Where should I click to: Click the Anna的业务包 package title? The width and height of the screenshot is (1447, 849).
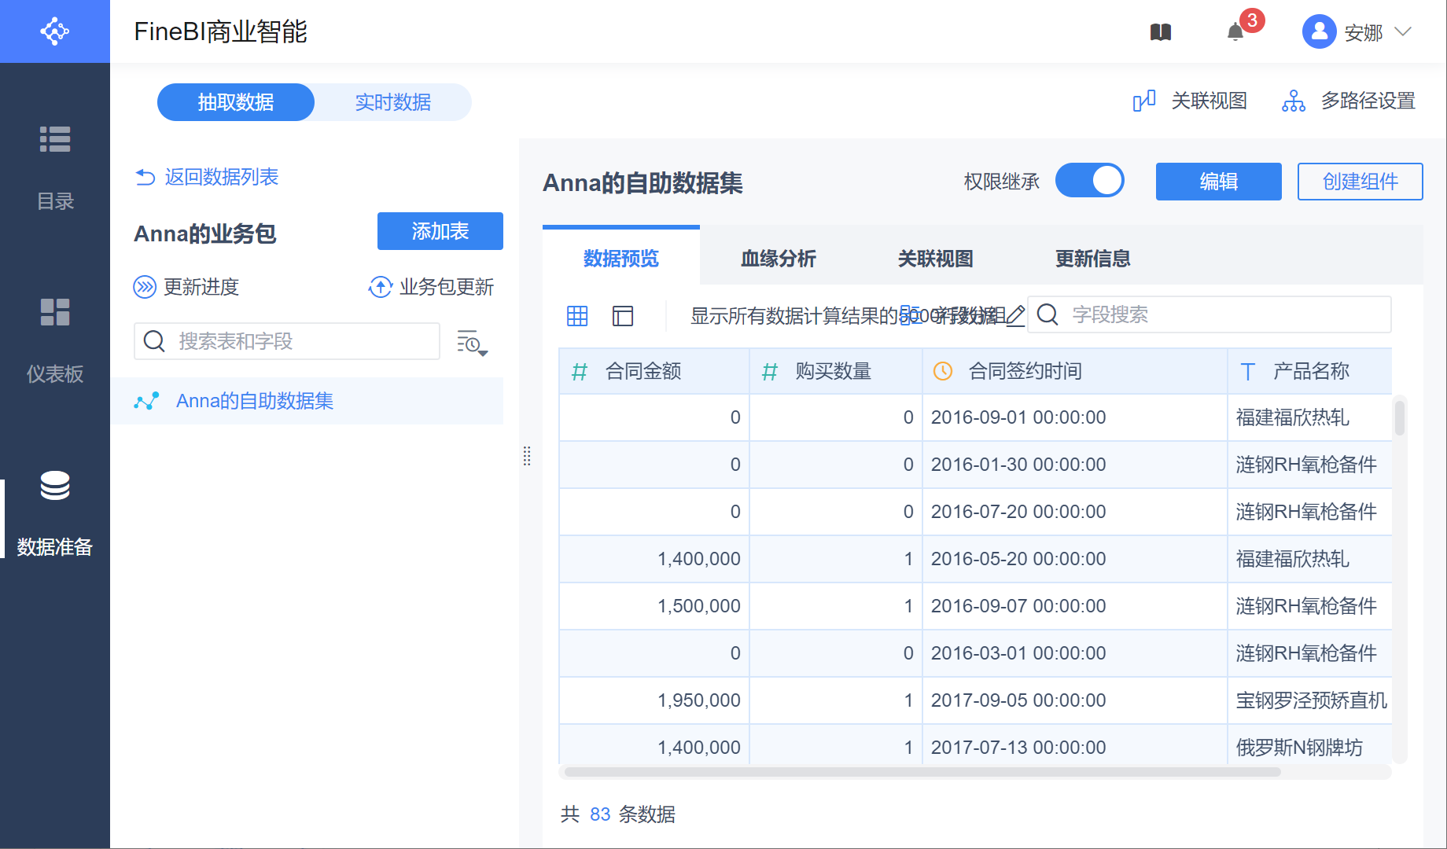[205, 233]
